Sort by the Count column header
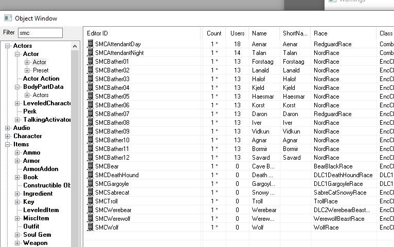The image size is (394, 247). coord(214,33)
